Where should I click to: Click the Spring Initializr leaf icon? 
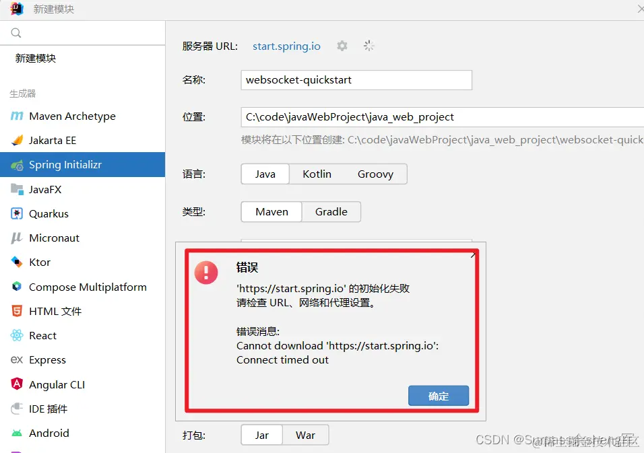17,165
